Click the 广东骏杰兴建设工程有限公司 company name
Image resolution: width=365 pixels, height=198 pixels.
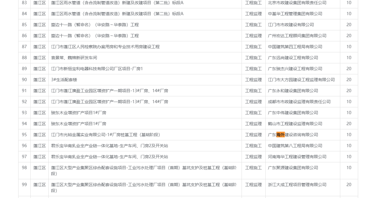pos(295,69)
